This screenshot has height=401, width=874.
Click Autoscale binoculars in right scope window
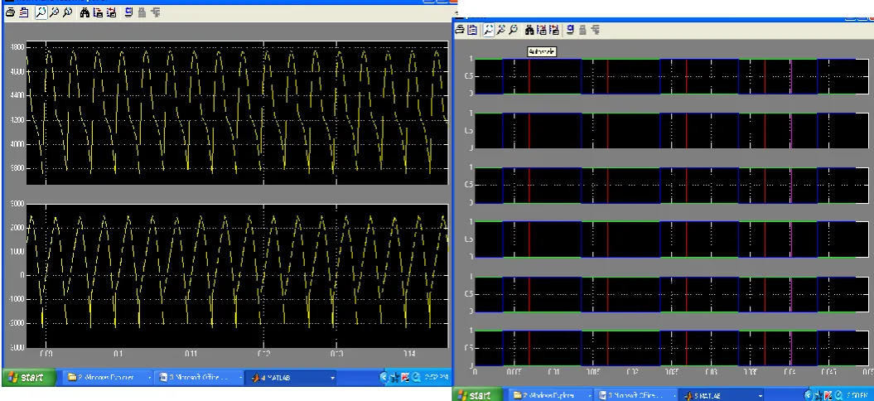529,30
